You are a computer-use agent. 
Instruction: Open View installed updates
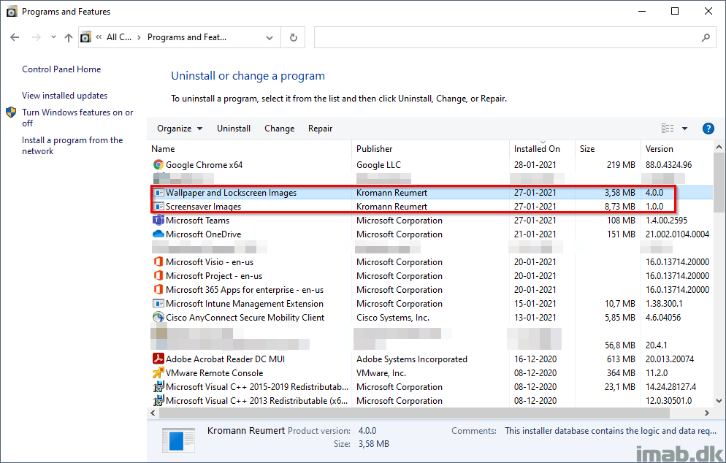[65, 96]
